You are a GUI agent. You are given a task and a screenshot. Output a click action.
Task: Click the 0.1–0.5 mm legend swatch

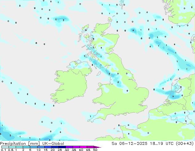[5, 147]
